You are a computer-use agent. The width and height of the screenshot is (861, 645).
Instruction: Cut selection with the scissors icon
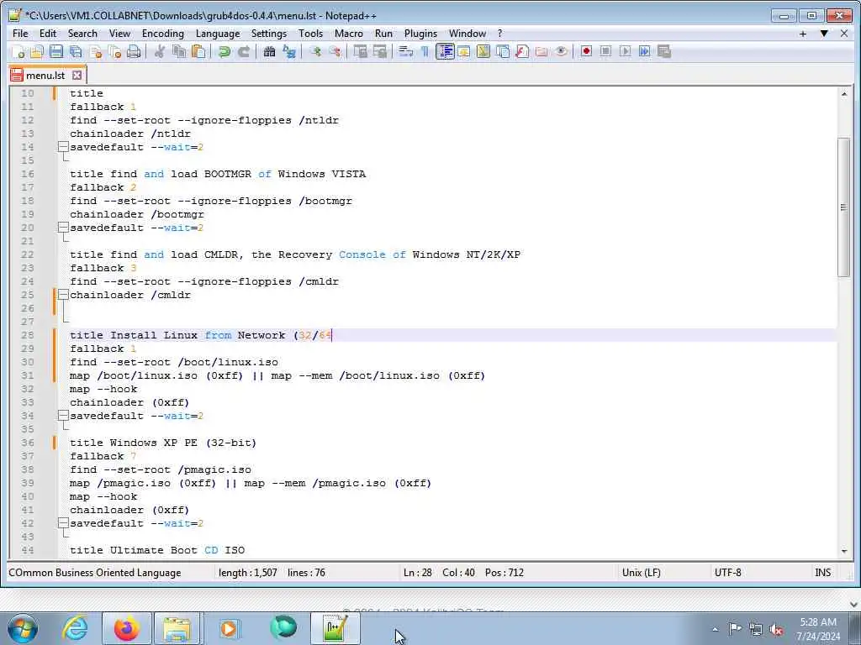(x=159, y=51)
